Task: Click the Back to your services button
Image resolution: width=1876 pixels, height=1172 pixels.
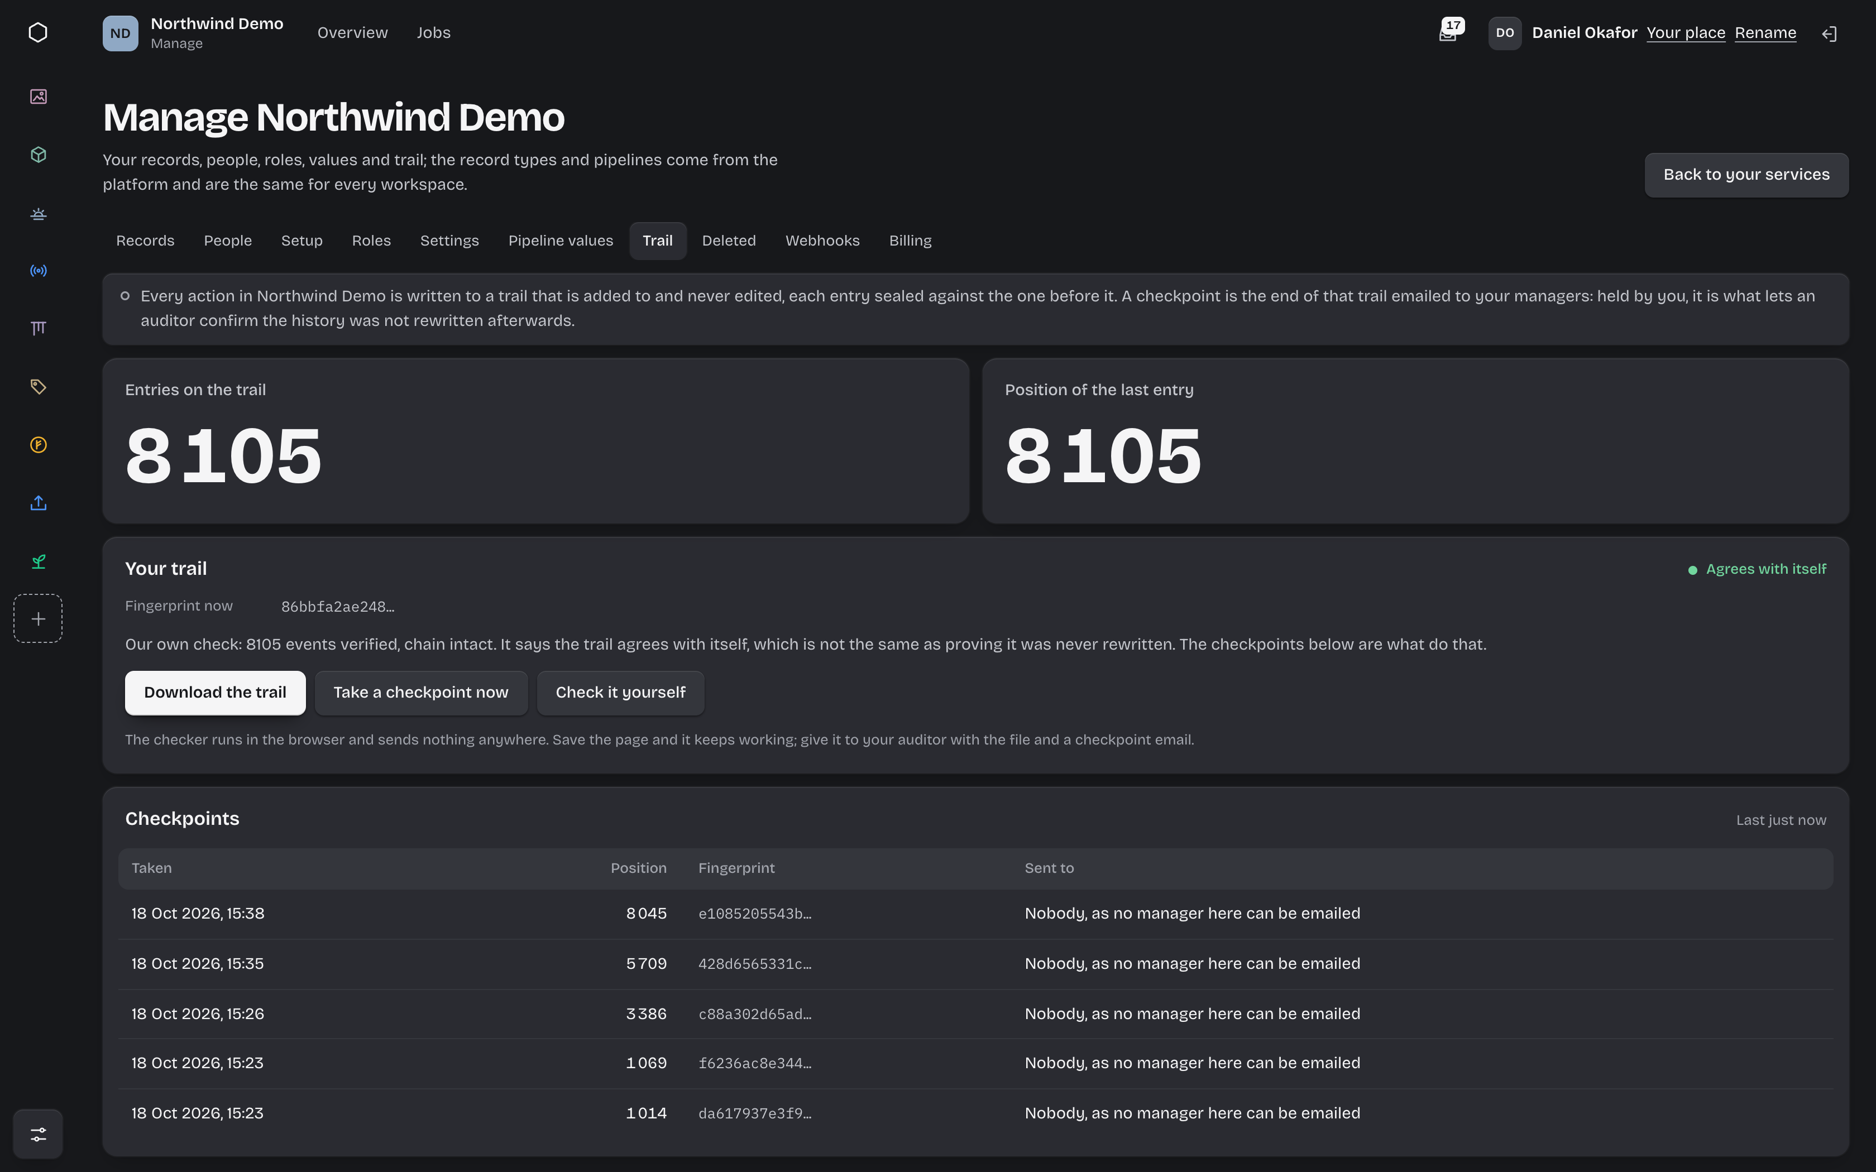Action: (1746, 175)
